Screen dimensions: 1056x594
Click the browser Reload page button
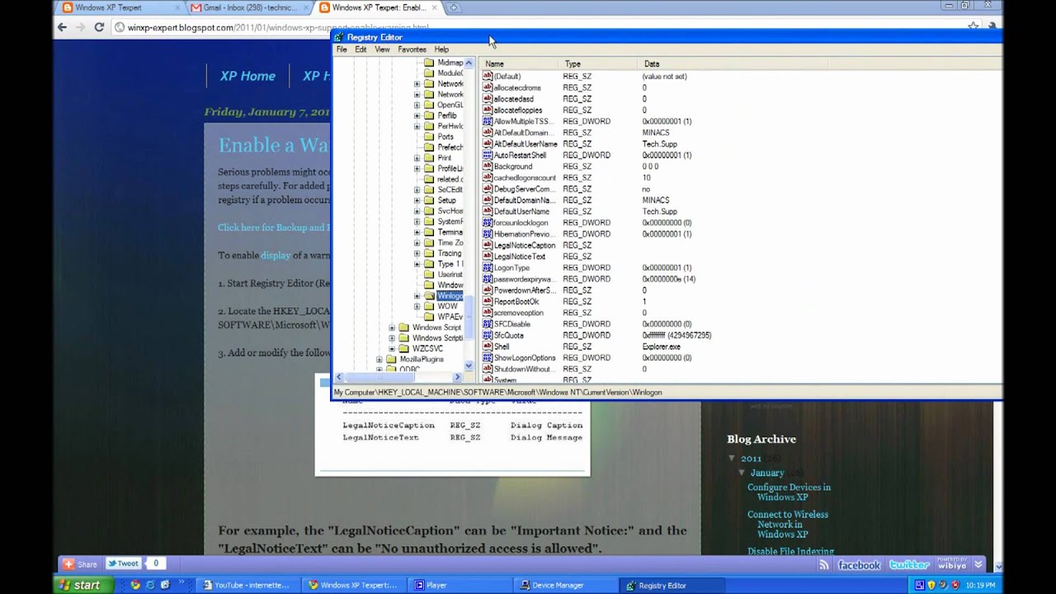pos(99,27)
